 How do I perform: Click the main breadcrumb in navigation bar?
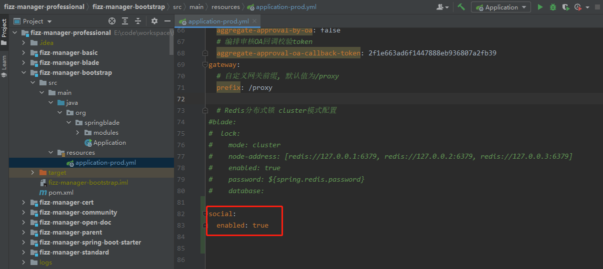(x=196, y=7)
